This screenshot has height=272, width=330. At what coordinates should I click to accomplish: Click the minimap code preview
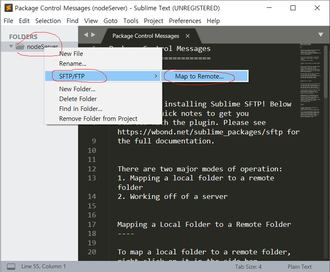pyautogui.click(x=310, y=81)
